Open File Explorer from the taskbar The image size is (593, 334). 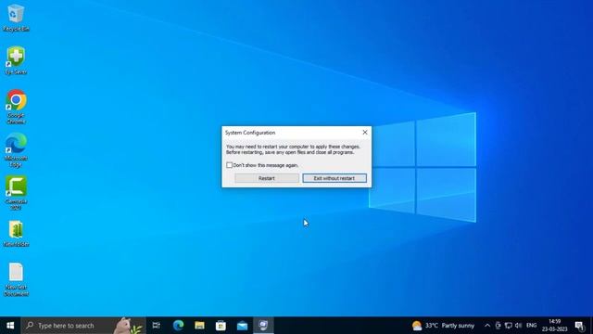click(199, 326)
